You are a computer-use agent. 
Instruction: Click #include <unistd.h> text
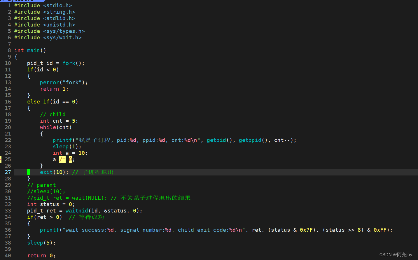click(x=45, y=25)
